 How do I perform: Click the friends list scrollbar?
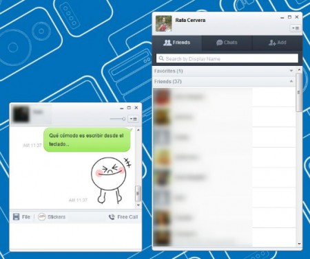[299, 93]
